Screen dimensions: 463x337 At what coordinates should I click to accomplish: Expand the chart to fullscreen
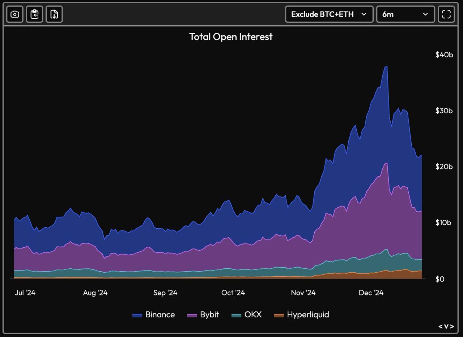[x=446, y=14]
